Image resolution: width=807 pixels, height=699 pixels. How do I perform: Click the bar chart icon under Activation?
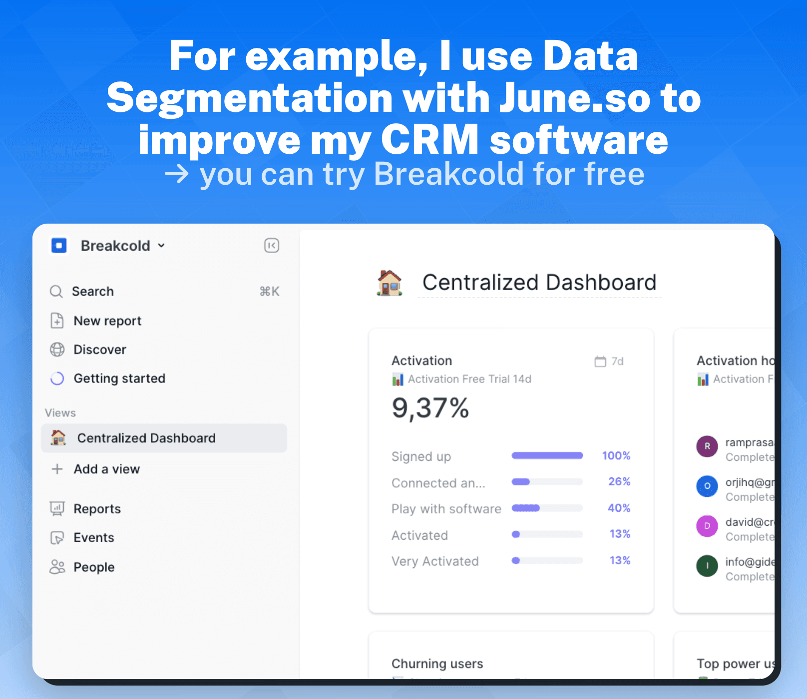[398, 379]
